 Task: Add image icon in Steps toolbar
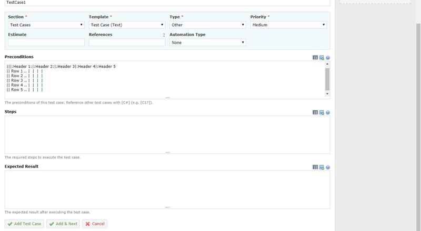(x=322, y=112)
